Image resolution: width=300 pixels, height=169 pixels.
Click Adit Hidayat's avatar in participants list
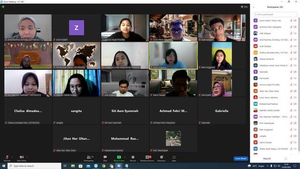(255, 33)
